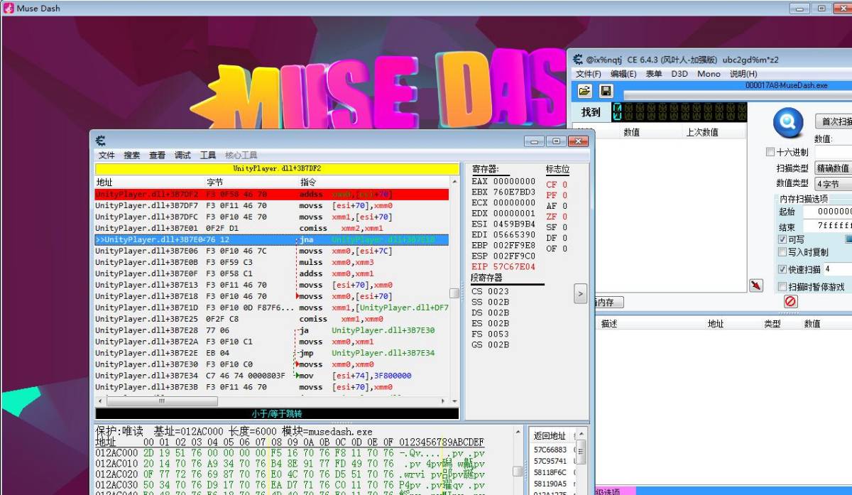Open a process file with the folder icon

(584, 91)
